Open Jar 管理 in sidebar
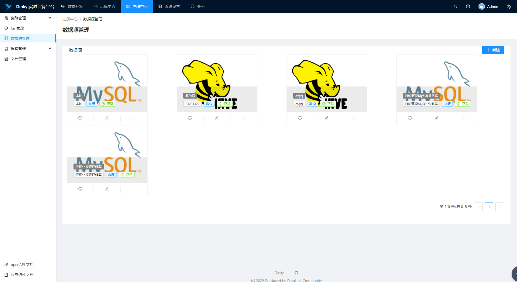The width and height of the screenshot is (517, 282). click(28, 28)
